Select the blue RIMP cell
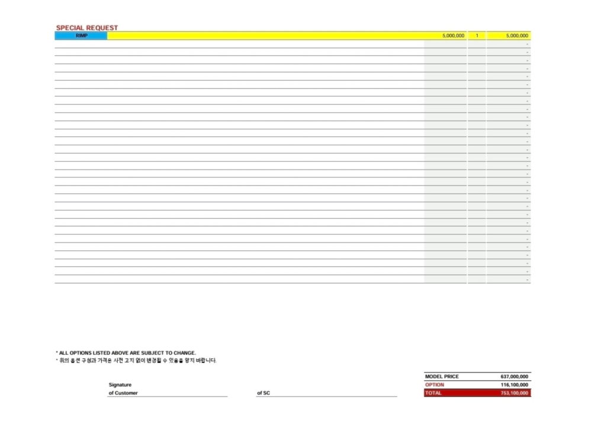591x427 pixels. click(81, 36)
